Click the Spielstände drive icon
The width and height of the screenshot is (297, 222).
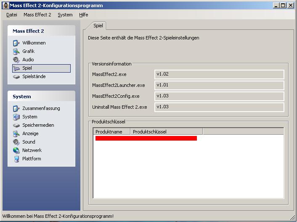click(x=16, y=76)
